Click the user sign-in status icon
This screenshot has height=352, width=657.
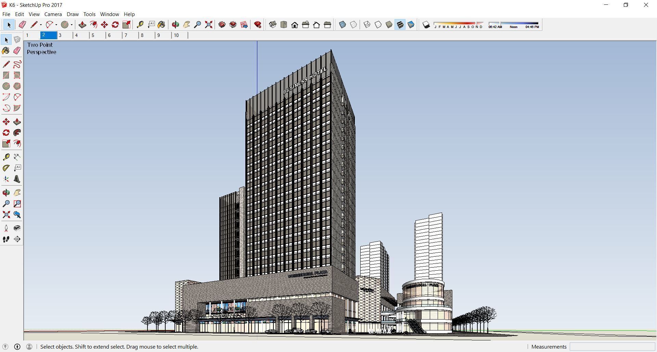pos(29,347)
